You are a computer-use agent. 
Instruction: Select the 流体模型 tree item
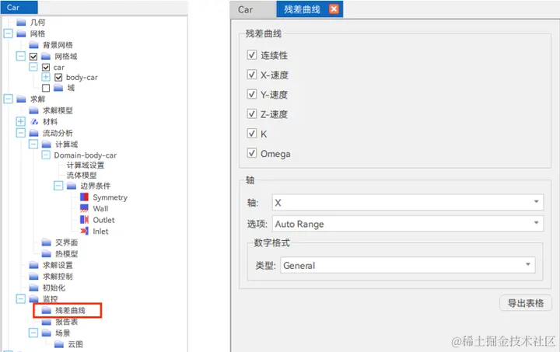click(x=82, y=175)
